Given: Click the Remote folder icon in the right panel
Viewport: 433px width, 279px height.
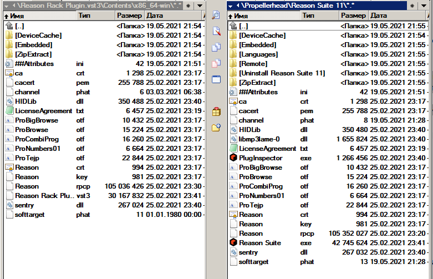Looking at the screenshot, I should (233, 64).
